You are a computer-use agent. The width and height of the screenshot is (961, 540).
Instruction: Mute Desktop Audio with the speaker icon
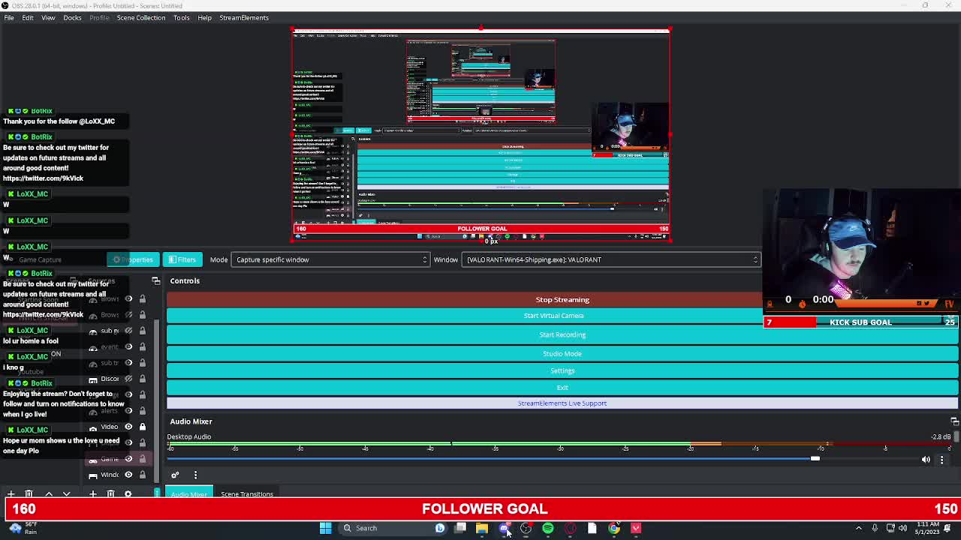(926, 459)
